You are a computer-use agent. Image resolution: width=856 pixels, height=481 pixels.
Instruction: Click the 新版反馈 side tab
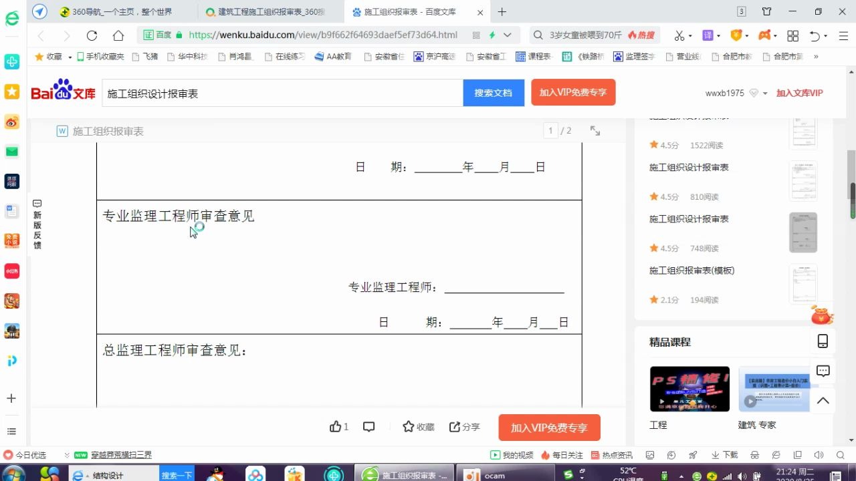pos(37,225)
